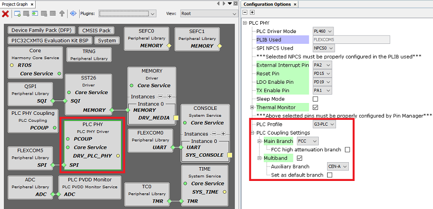This screenshot has width=433, height=209.
Task: Click the center graph view icon
Action: [73, 14]
